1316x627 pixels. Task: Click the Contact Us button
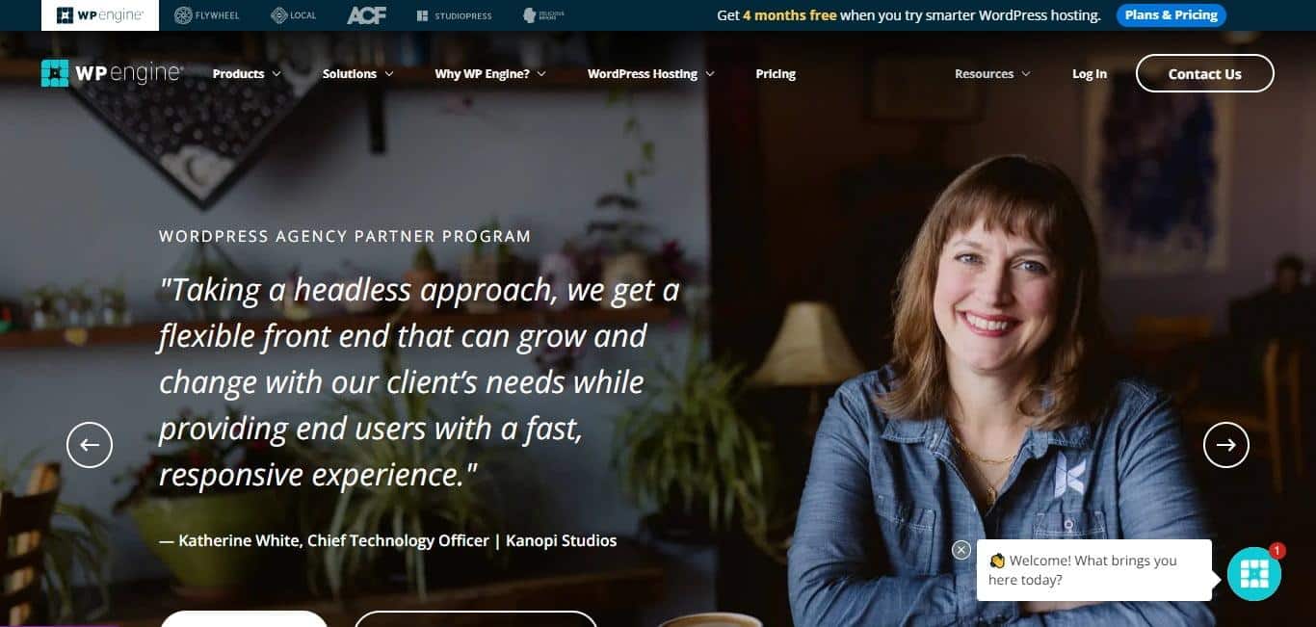click(1205, 73)
